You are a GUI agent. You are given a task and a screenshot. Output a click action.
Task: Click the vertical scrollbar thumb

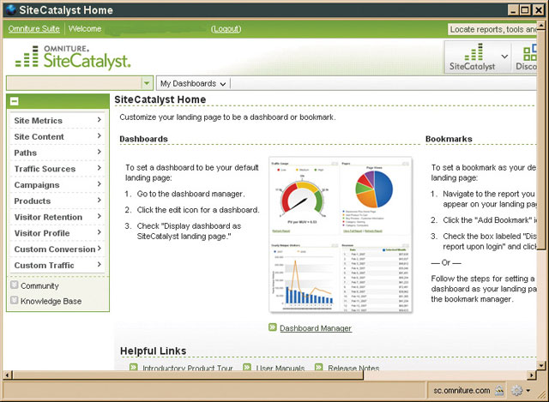click(541, 141)
